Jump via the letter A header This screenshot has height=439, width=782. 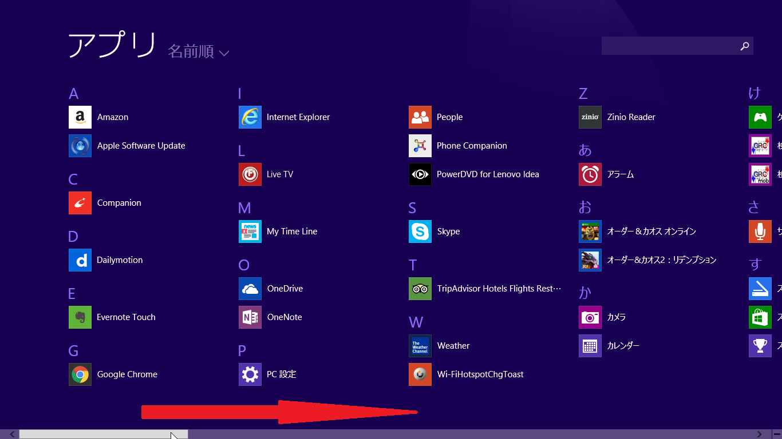(73, 94)
